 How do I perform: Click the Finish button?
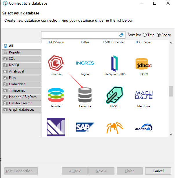pyautogui.click(x=130, y=171)
